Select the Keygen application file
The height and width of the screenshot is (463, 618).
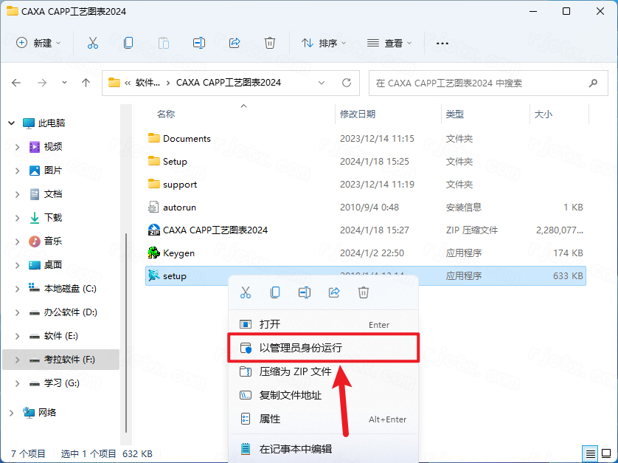coord(178,253)
